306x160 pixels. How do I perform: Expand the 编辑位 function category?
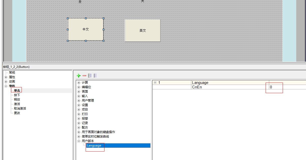79,87
